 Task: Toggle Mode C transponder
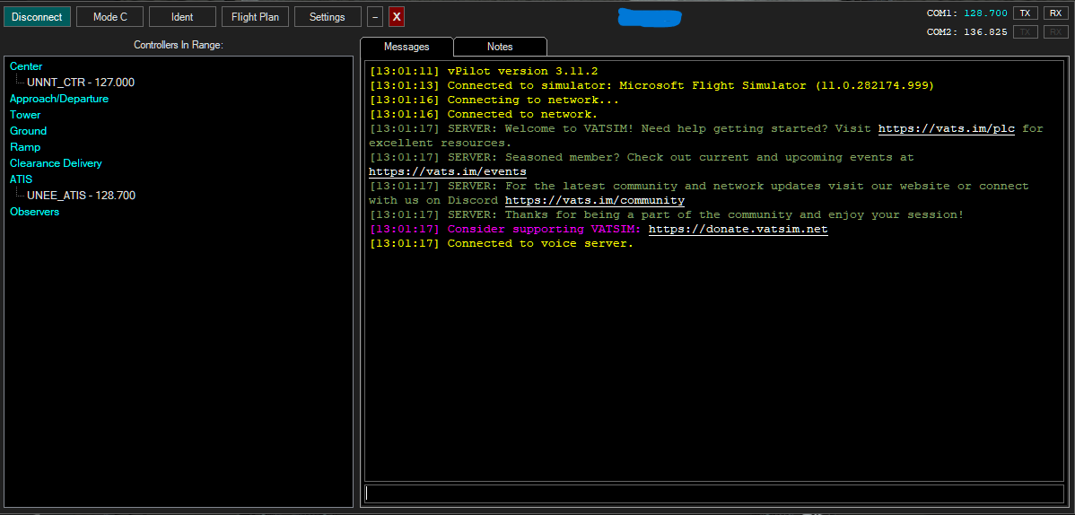[109, 17]
